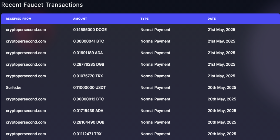Click the Recent Faucet Transactions heading
The image size is (280, 140).
(x=42, y=5)
